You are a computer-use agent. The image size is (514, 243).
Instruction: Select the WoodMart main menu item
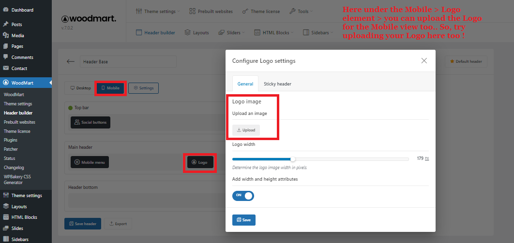26,83
